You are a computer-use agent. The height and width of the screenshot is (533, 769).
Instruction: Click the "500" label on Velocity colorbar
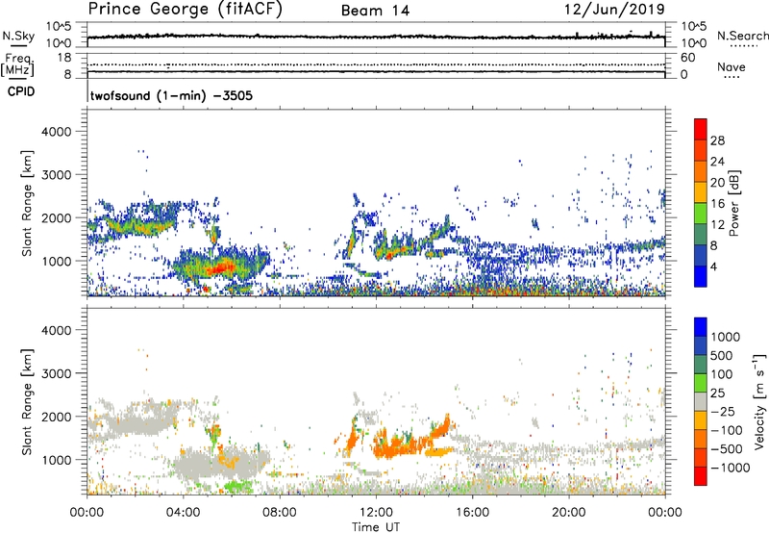point(722,356)
